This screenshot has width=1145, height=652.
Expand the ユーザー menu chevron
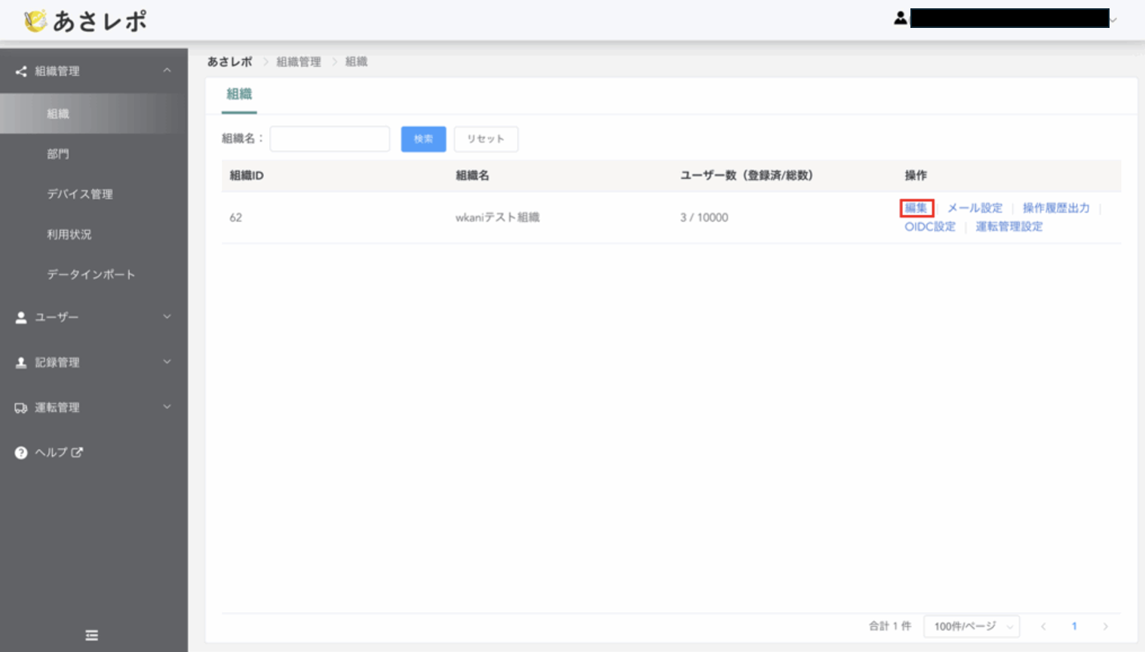(x=167, y=317)
